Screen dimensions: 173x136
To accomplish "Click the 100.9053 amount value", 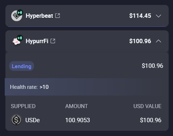I will coord(78,120).
